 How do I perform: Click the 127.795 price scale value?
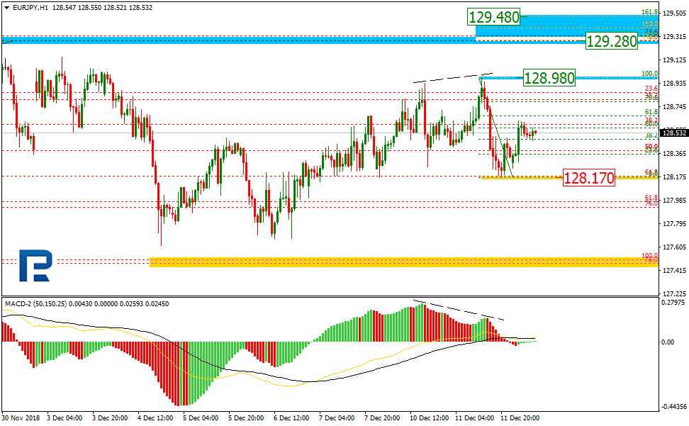pyautogui.click(x=674, y=223)
